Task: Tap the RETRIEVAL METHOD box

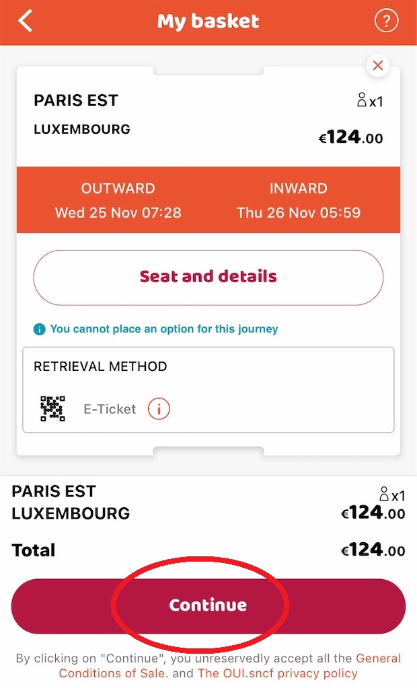Action: pos(208,390)
